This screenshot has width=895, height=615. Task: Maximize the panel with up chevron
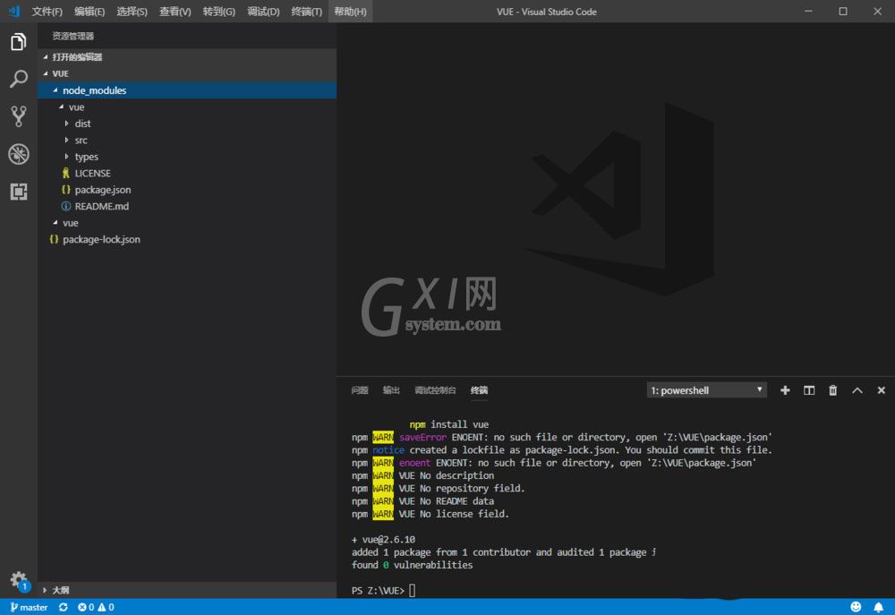click(x=857, y=390)
